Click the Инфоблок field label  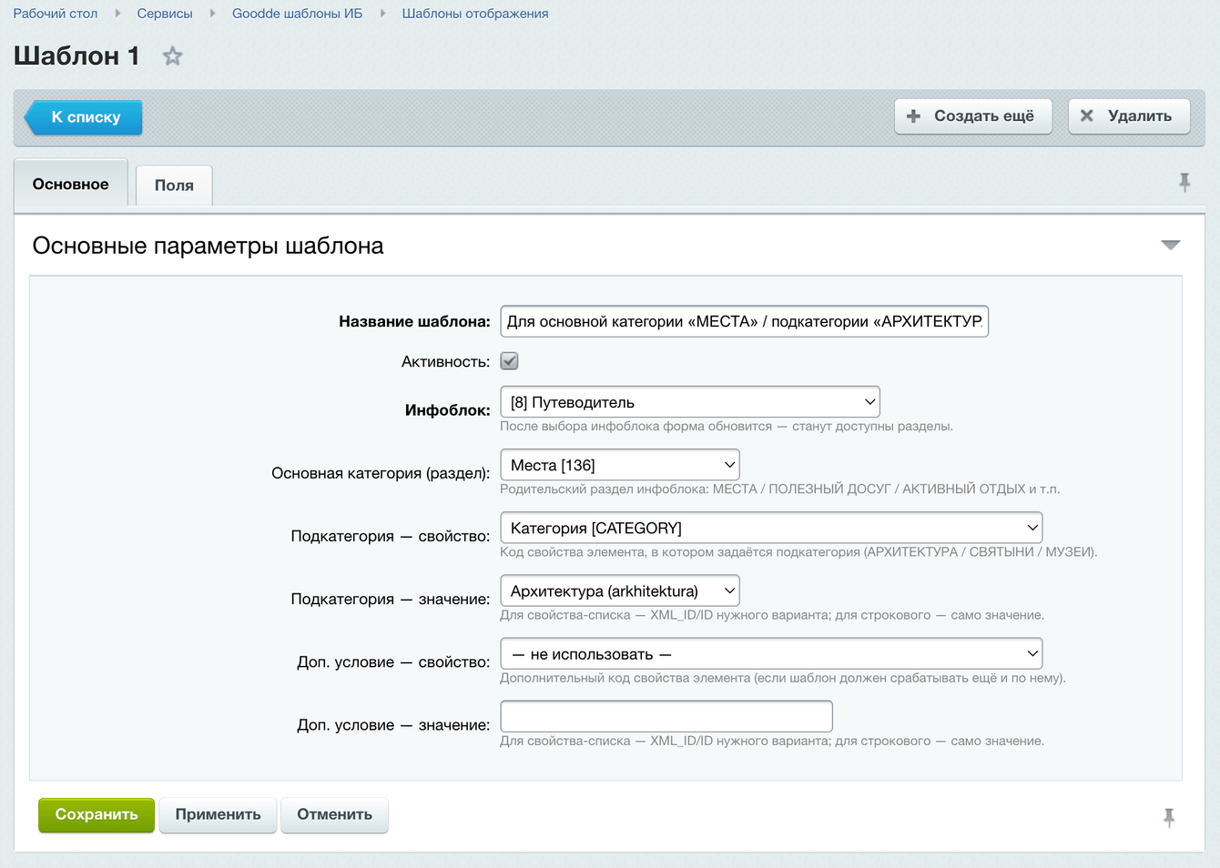pyautogui.click(x=447, y=410)
